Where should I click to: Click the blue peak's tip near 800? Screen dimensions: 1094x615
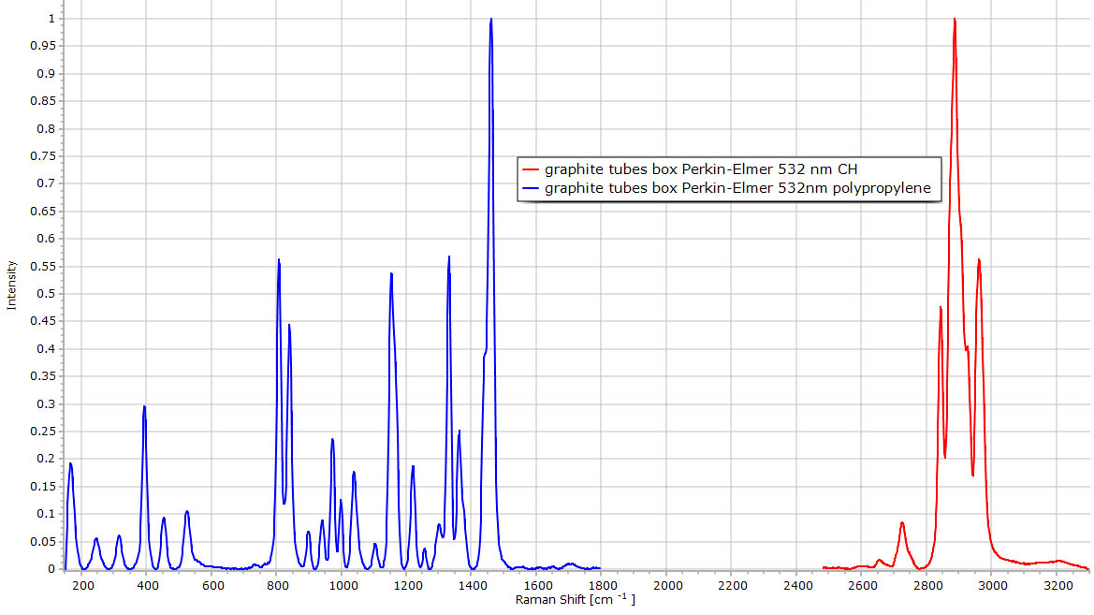[x=279, y=260]
